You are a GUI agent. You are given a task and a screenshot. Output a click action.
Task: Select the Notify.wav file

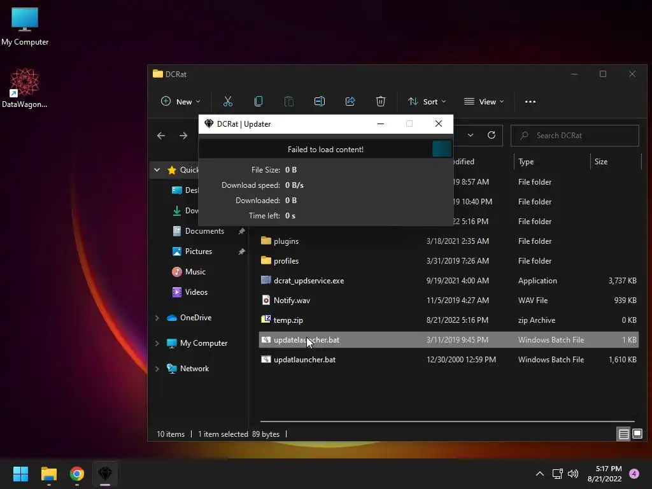pyautogui.click(x=448, y=301)
